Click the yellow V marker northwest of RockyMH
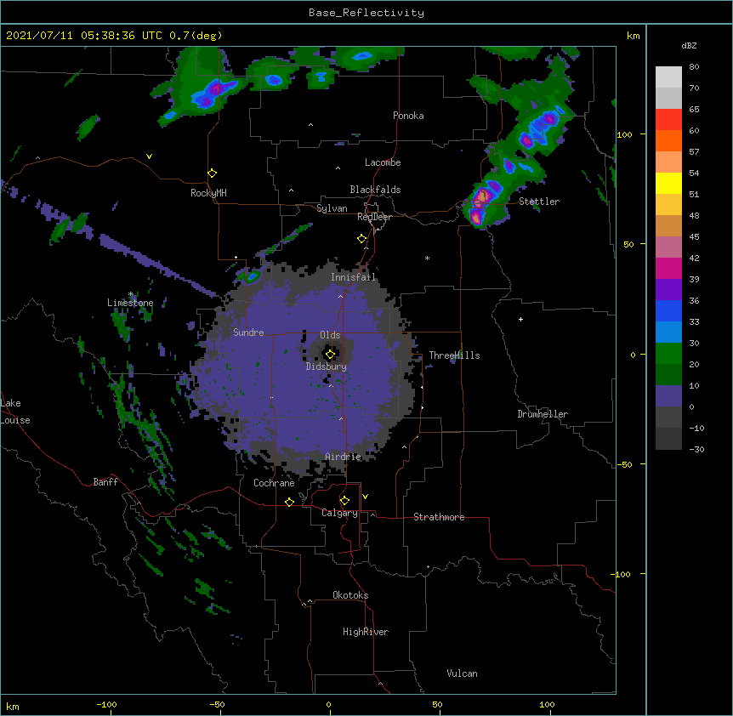The width and height of the screenshot is (733, 716). click(149, 156)
